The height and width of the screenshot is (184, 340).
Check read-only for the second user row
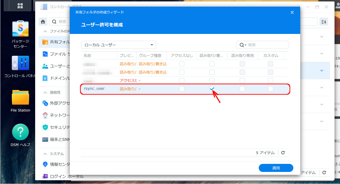(x=242, y=72)
